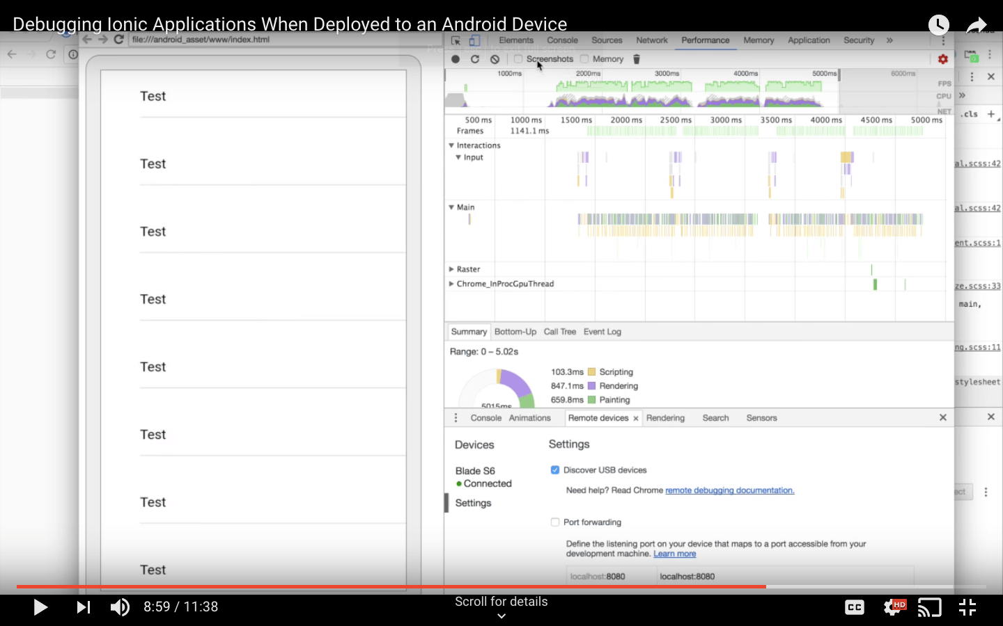Close the DevTools drawer
The width and height of the screenshot is (1003, 626).
tap(943, 417)
